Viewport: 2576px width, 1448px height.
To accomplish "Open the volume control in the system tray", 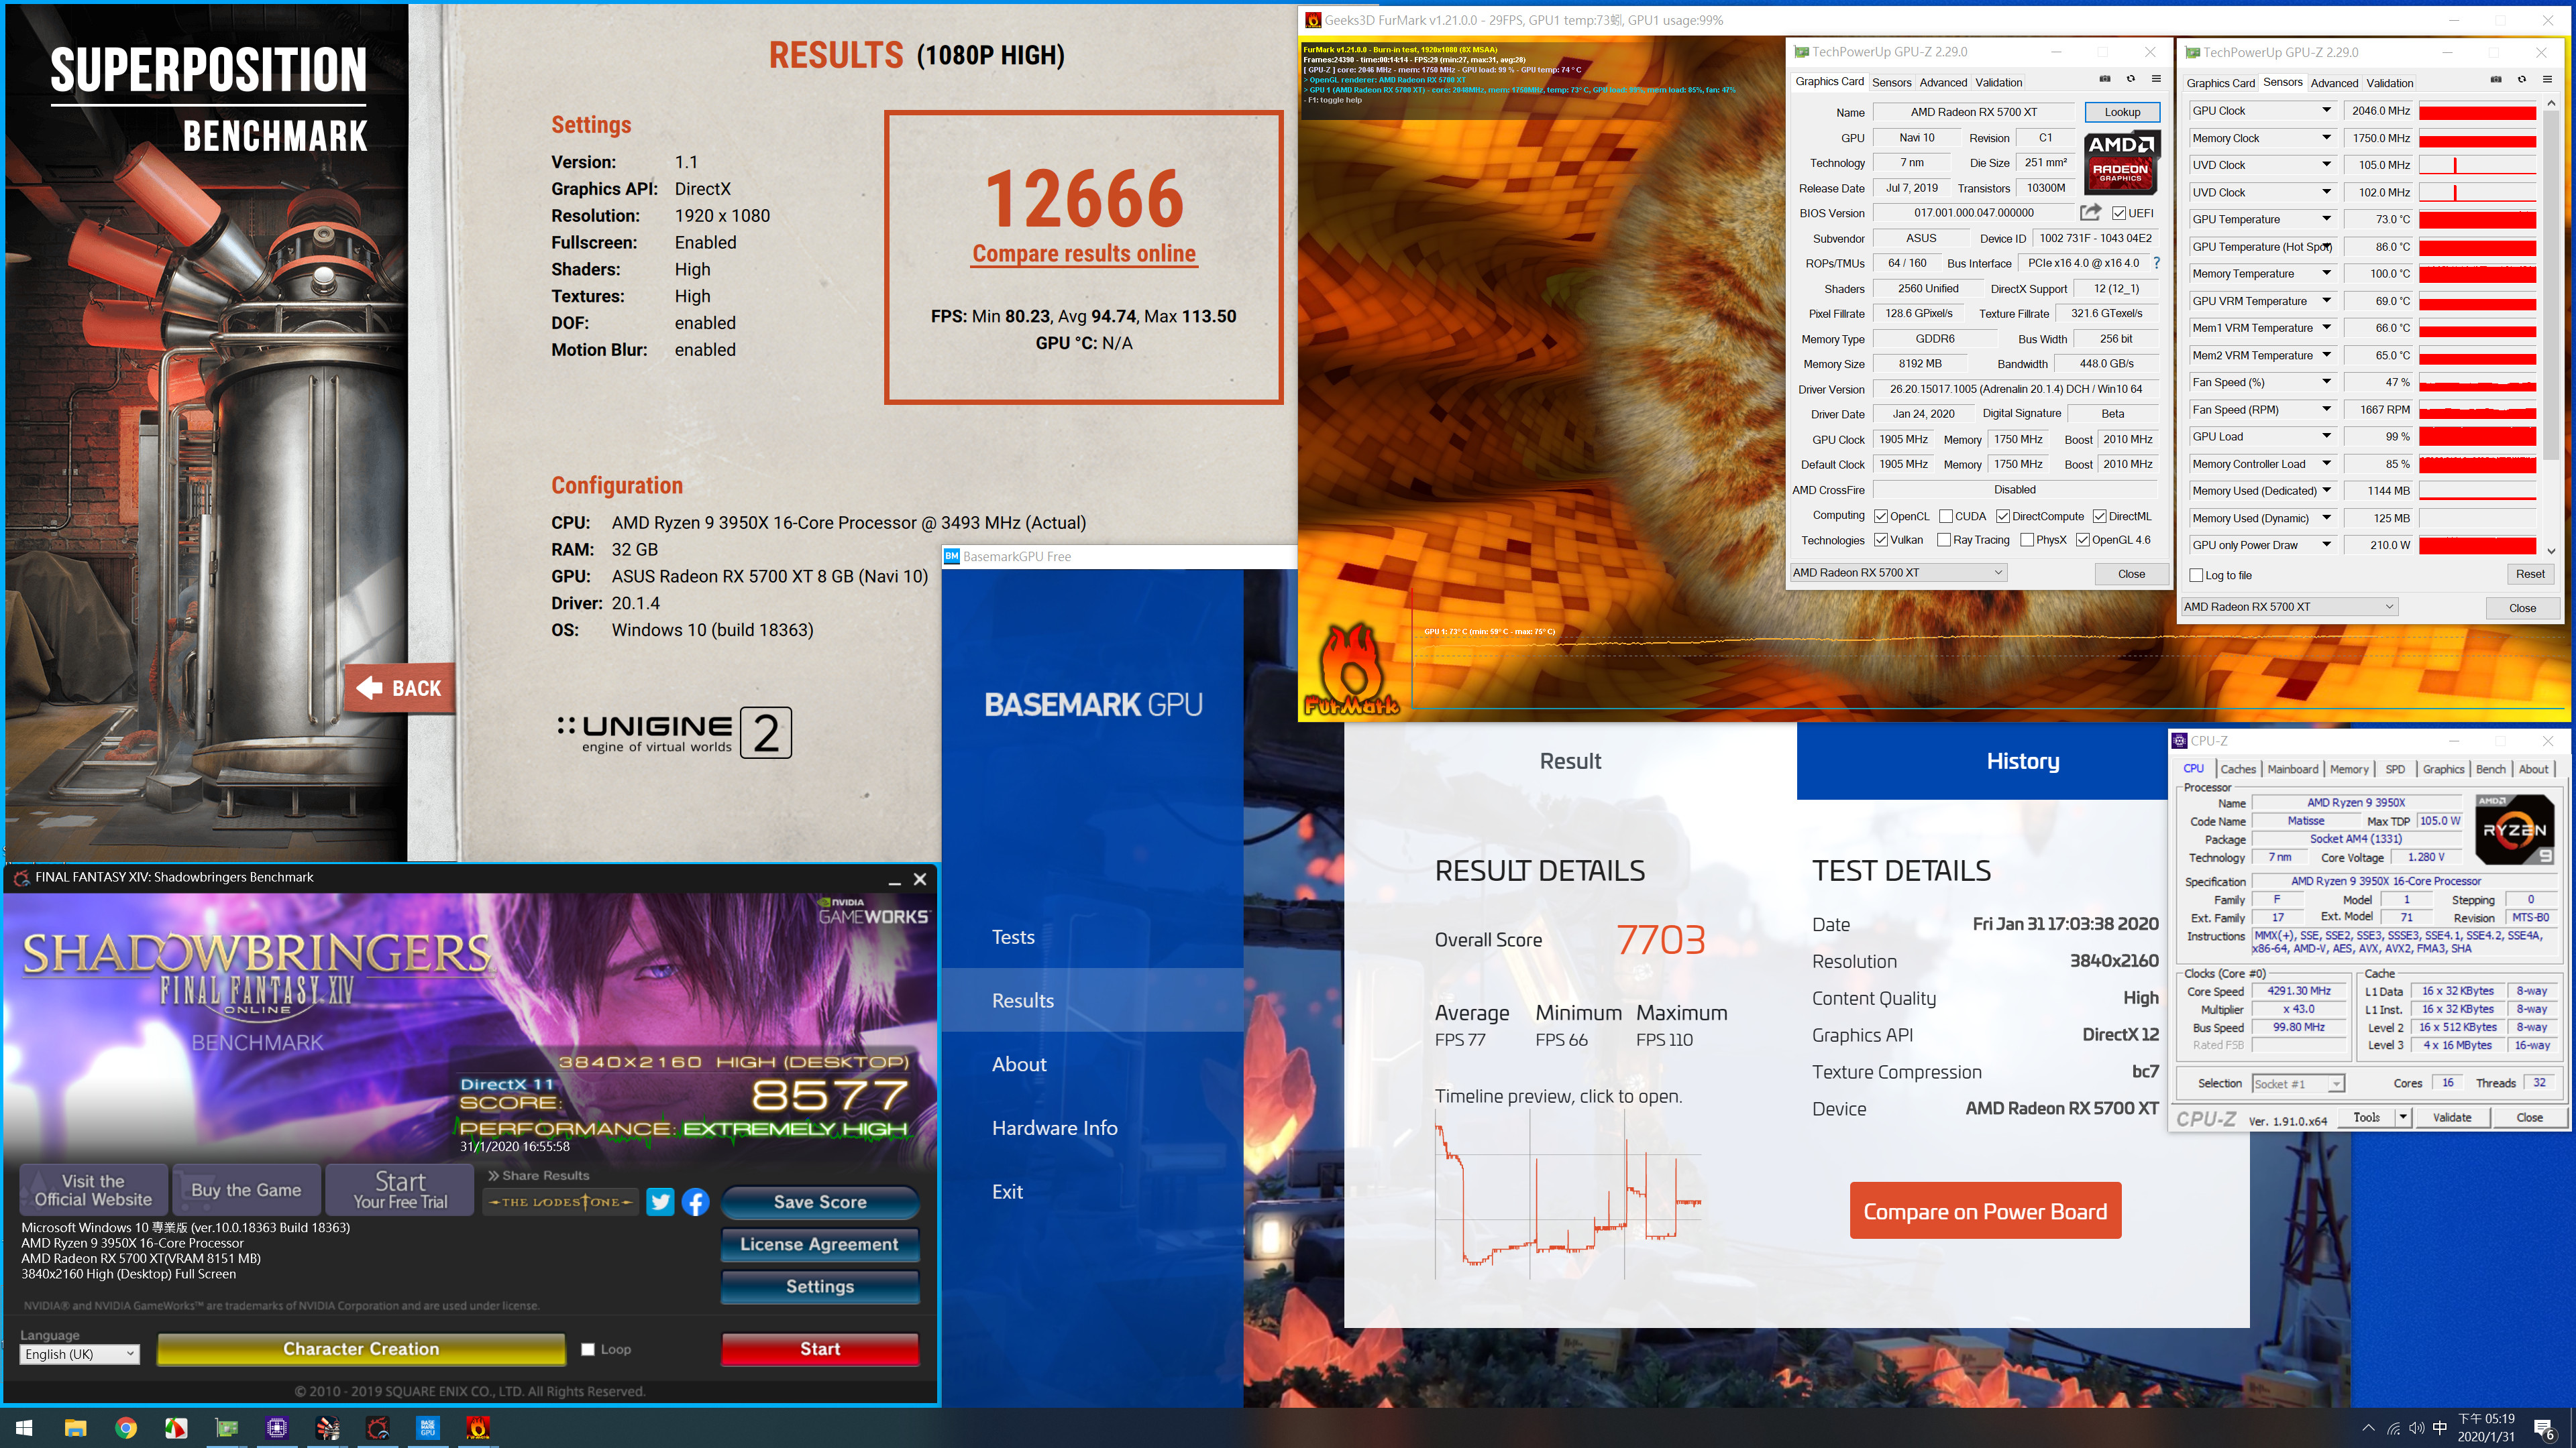I will (x=2417, y=1428).
